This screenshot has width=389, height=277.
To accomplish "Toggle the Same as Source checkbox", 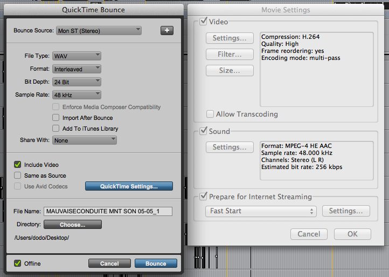I will coord(18,175).
